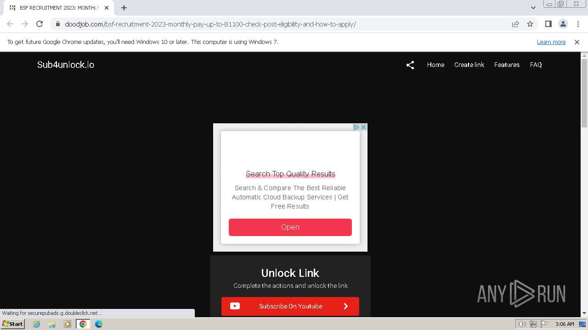Open the browser side panel

coord(548,24)
